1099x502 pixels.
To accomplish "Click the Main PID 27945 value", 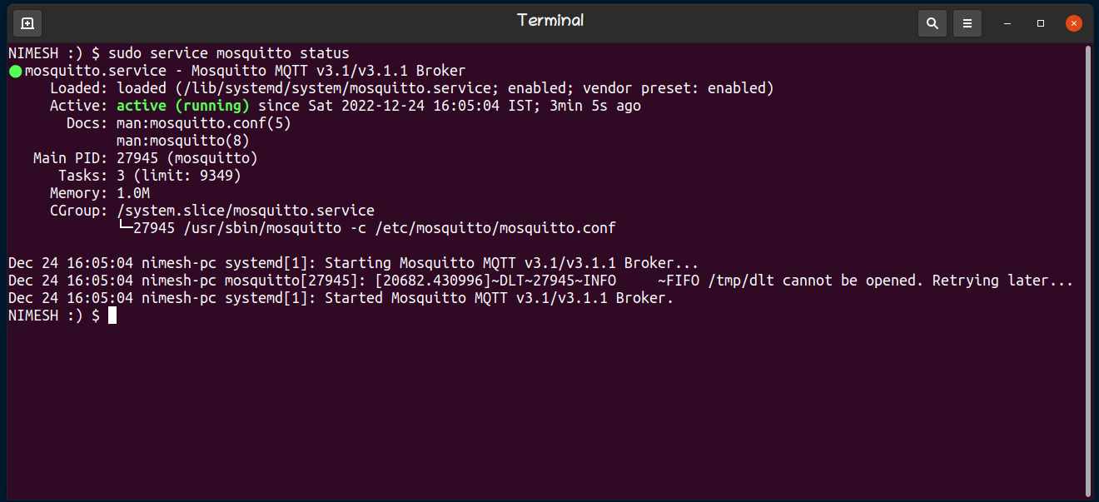I will pos(137,158).
